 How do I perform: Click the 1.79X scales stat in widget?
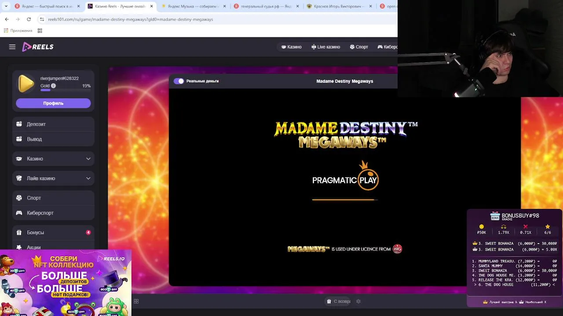point(504,230)
